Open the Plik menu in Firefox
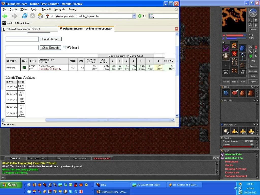Image resolution: width=260 pixels, height=195 pixels. point(4,9)
